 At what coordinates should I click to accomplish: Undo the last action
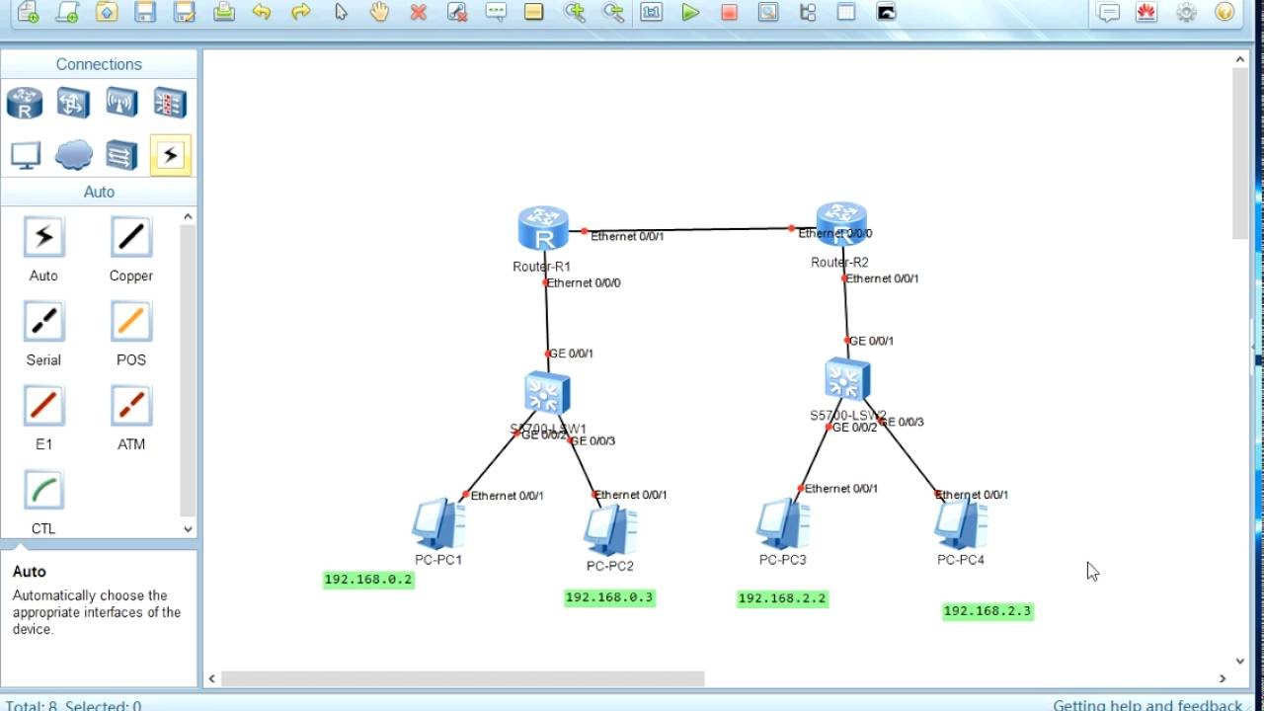coord(262,12)
